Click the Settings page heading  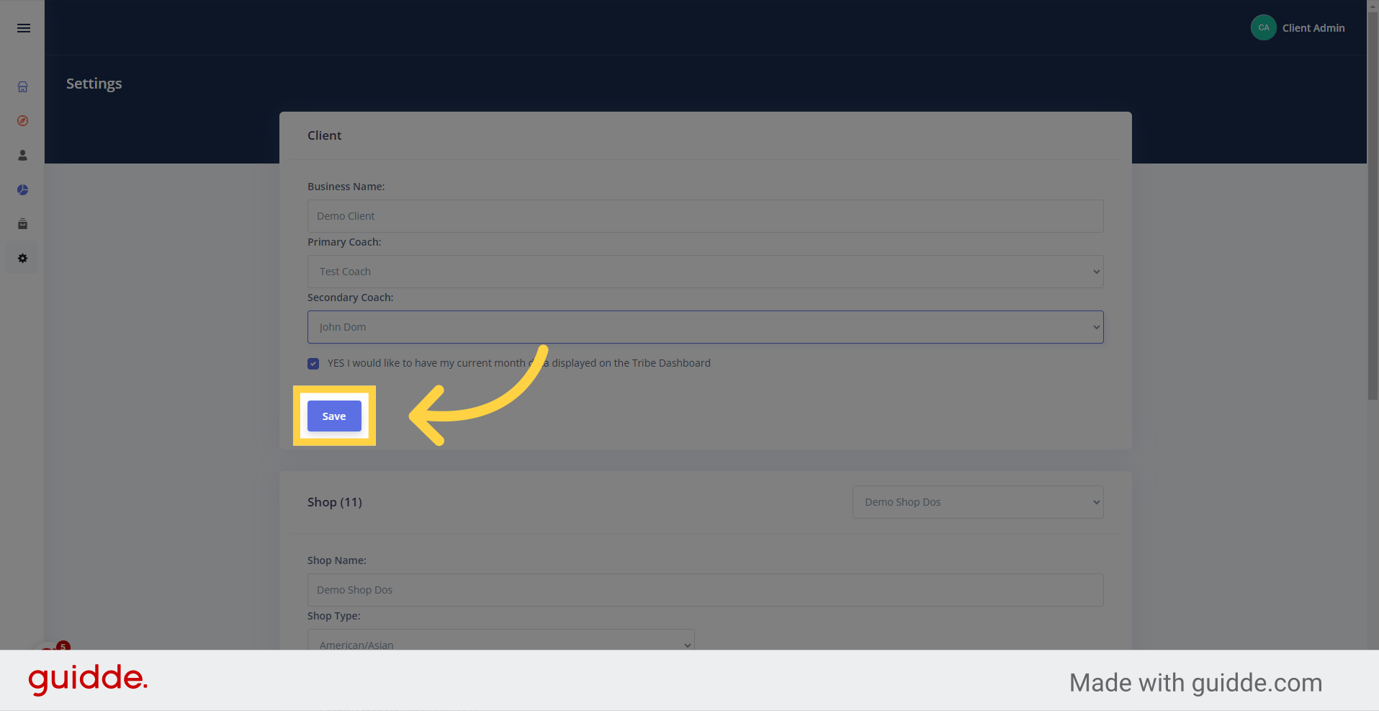tap(94, 84)
